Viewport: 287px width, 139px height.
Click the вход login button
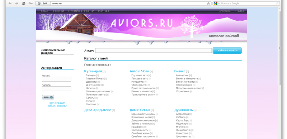tap(48, 97)
